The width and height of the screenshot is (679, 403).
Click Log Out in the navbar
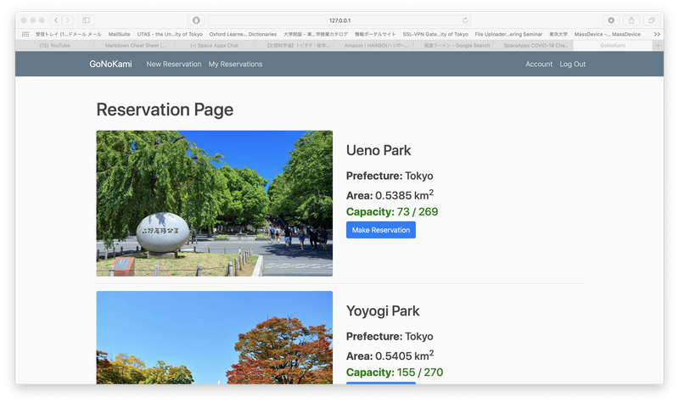[572, 64]
